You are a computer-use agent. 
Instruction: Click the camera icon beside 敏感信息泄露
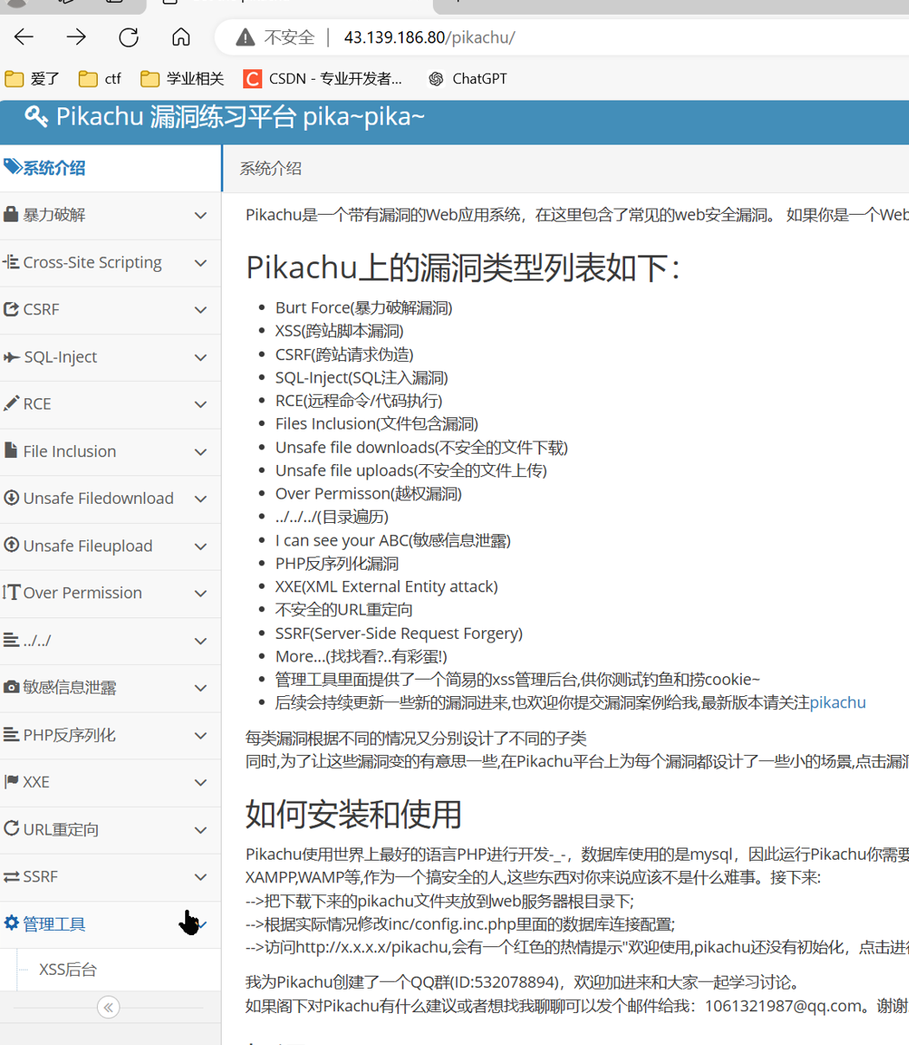click(11, 687)
